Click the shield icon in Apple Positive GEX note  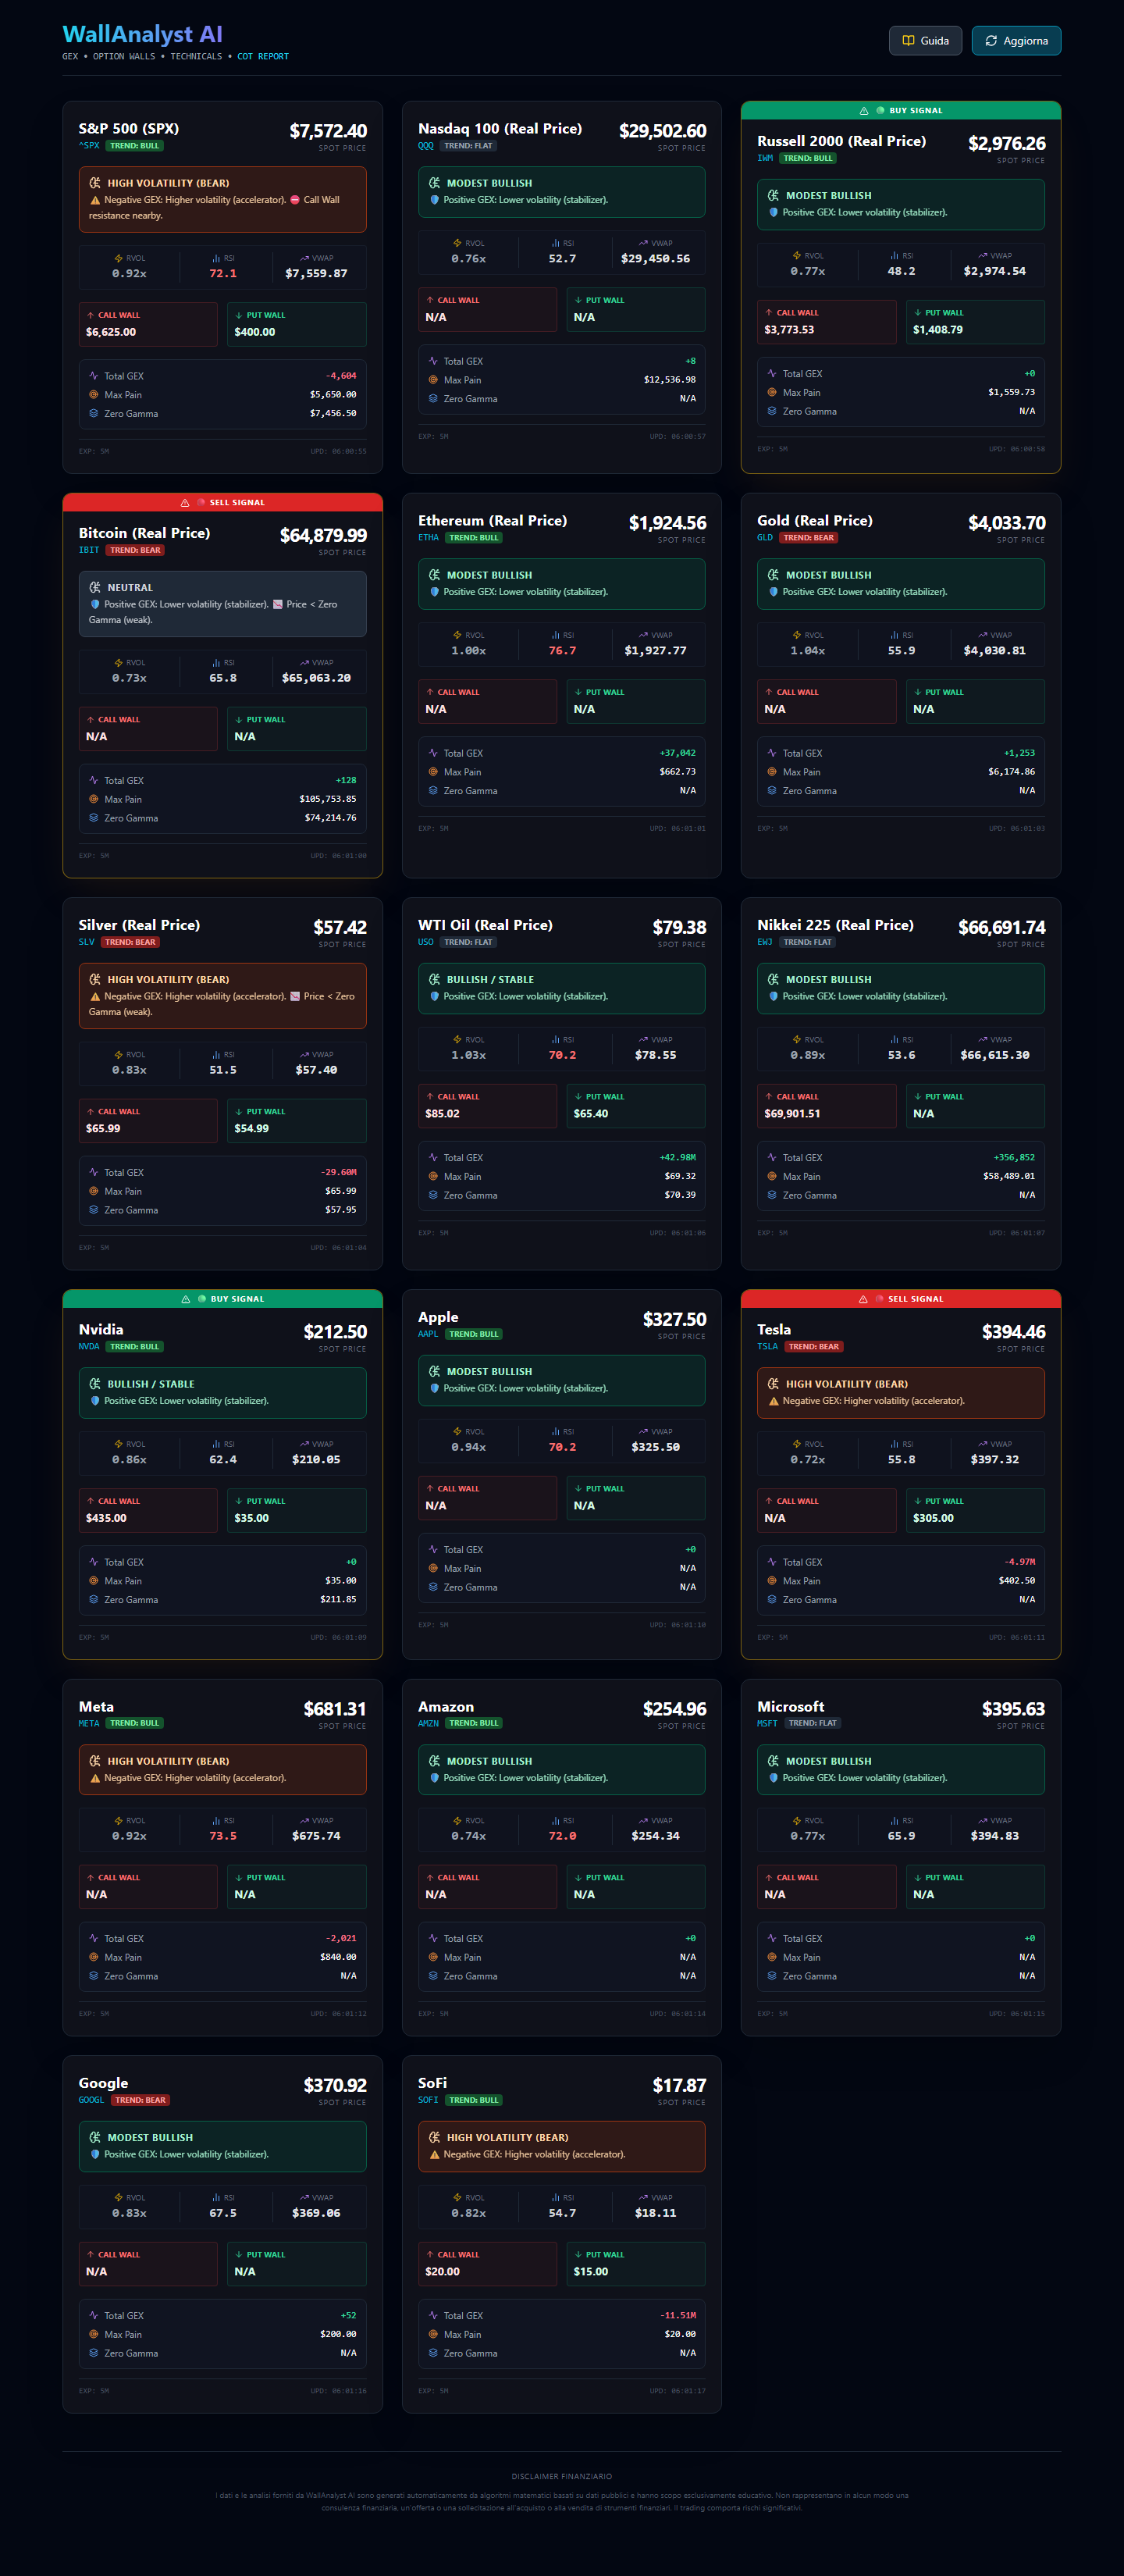tap(434, 1388)
